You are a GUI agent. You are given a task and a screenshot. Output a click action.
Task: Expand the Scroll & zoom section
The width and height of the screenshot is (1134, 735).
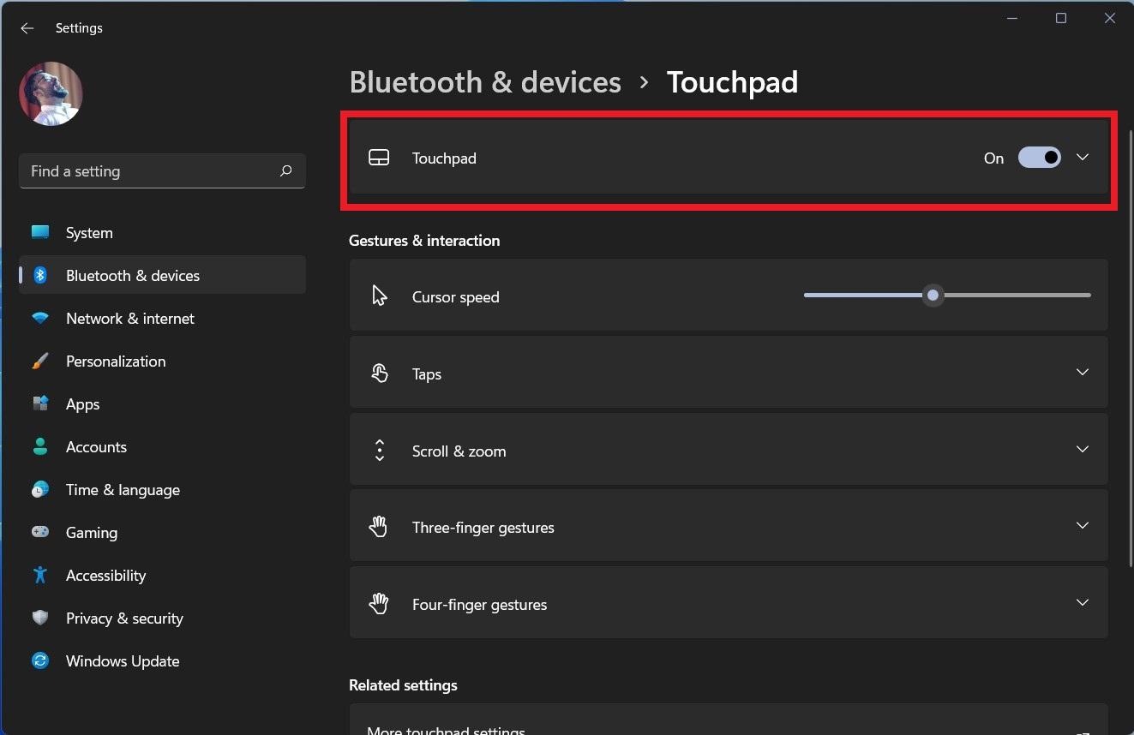tap(1083, 450)
